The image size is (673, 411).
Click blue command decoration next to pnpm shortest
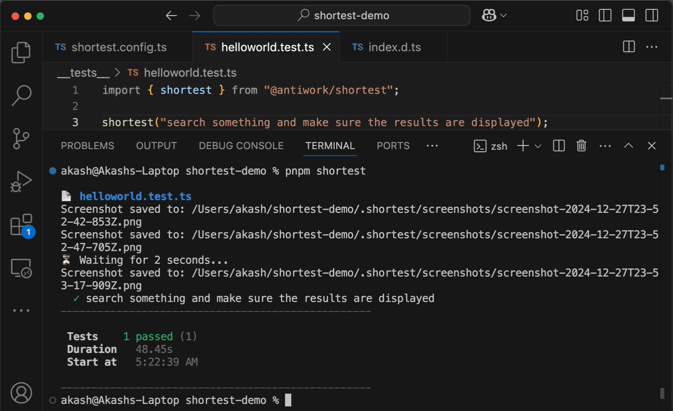[x=53, y=171]
